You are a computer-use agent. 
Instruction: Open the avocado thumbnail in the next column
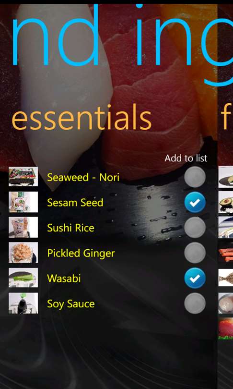226,202
